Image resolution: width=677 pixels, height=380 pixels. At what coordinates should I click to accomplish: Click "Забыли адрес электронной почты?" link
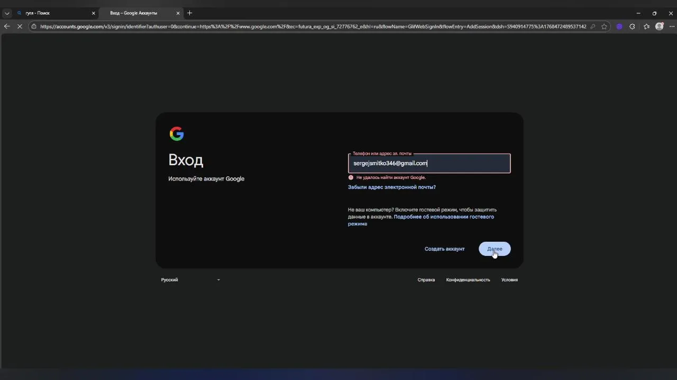(x=392, y=187)
